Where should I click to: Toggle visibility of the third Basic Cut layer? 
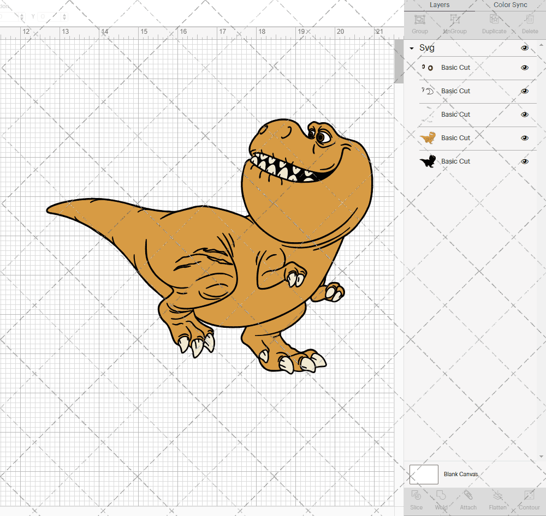pyautogui.click(x=524, y=115)
